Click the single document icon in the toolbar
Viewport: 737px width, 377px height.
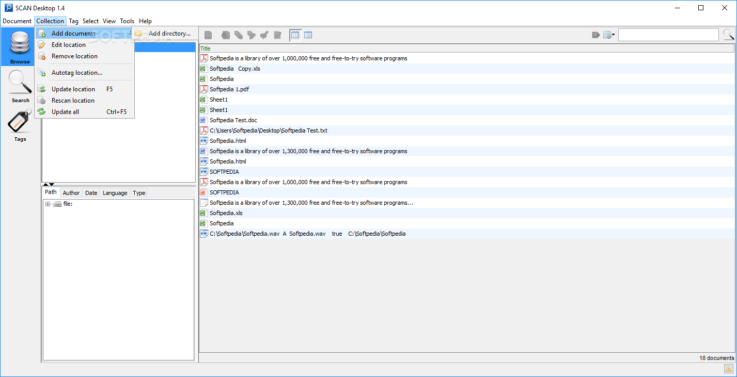tap(208, 35)
